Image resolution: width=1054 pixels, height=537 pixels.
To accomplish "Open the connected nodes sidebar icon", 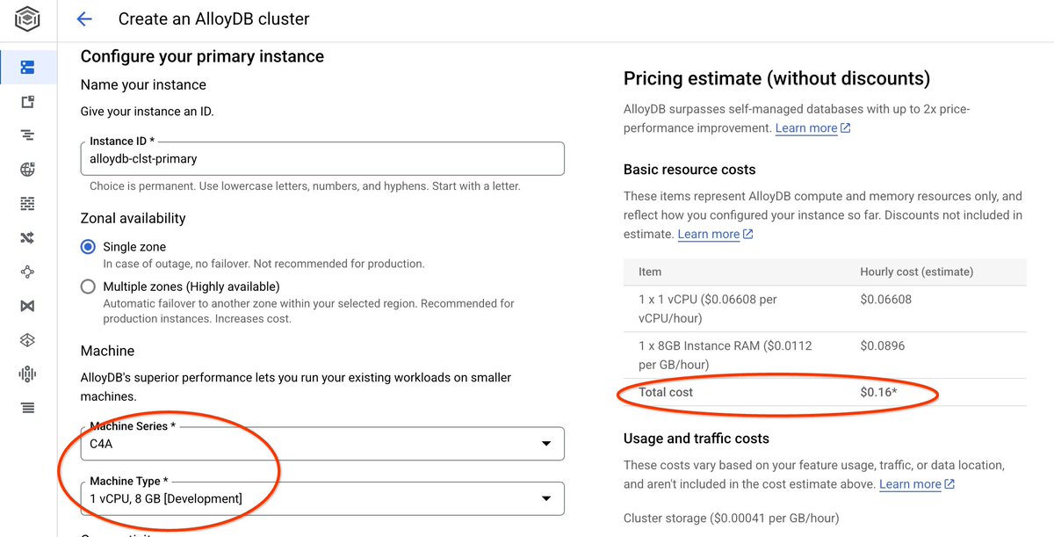I will 28,272.
